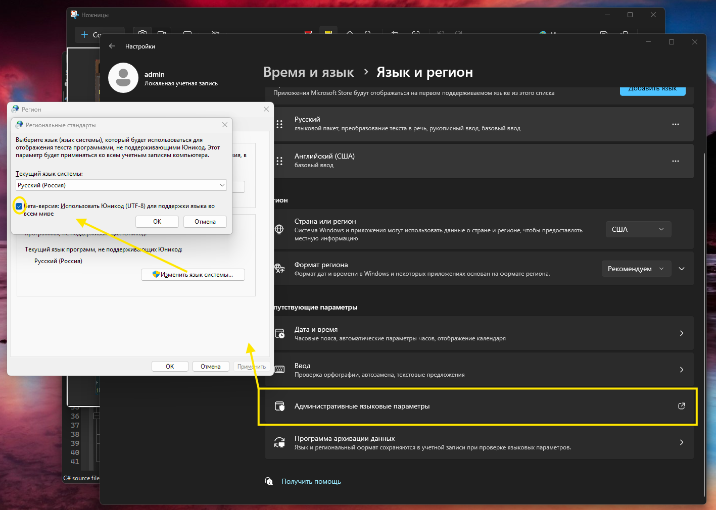
Task: Click the admin account avatar
Action: [x=123, y=78]
